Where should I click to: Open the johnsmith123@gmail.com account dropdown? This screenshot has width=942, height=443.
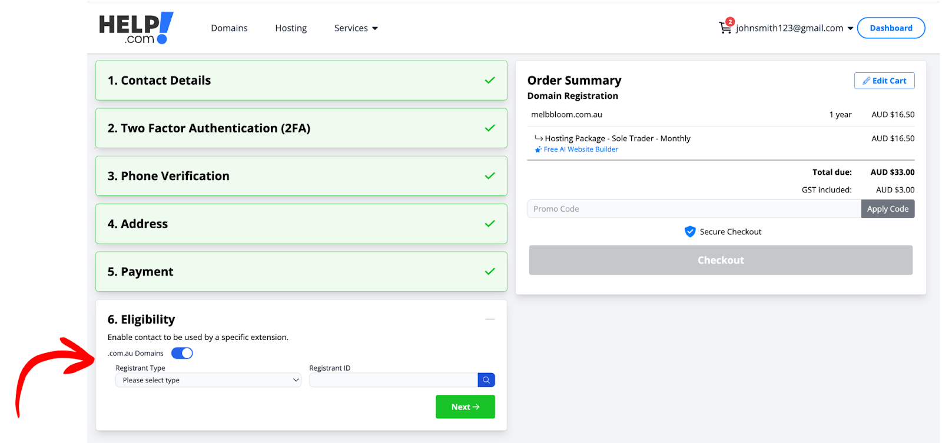[794, 28]
